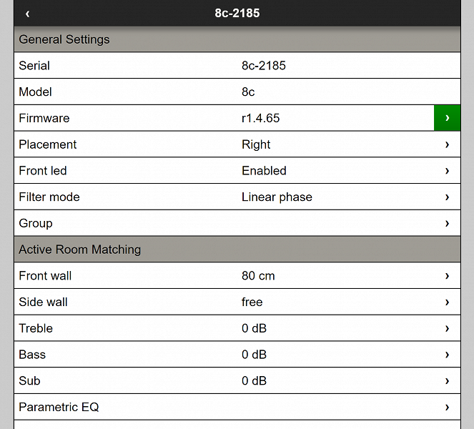Click the 8c-2185 header title

coord(237,14)
